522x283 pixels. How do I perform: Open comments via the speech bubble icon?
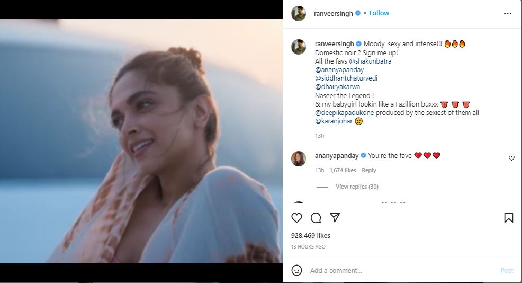(316, 218)
